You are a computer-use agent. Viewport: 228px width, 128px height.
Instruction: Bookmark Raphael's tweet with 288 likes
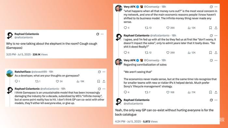[x=210, y=53]
